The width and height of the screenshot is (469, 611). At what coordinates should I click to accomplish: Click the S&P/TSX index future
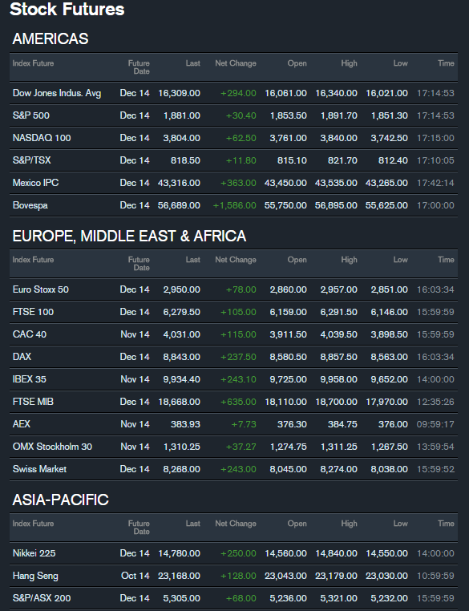(31, 160)
